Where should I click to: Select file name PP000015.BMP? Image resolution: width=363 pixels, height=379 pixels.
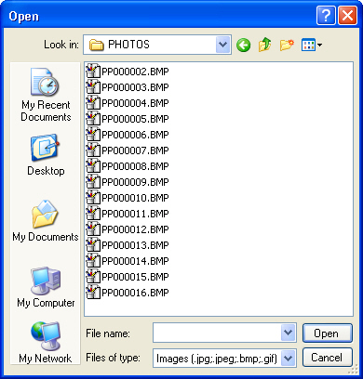tap(135, 277)
